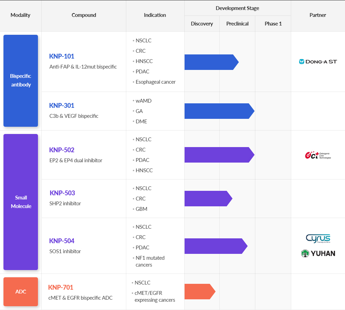Viewport: 345px width, 310px height.
Task: Click the Partner column header
Action: [x=318, y=15]
